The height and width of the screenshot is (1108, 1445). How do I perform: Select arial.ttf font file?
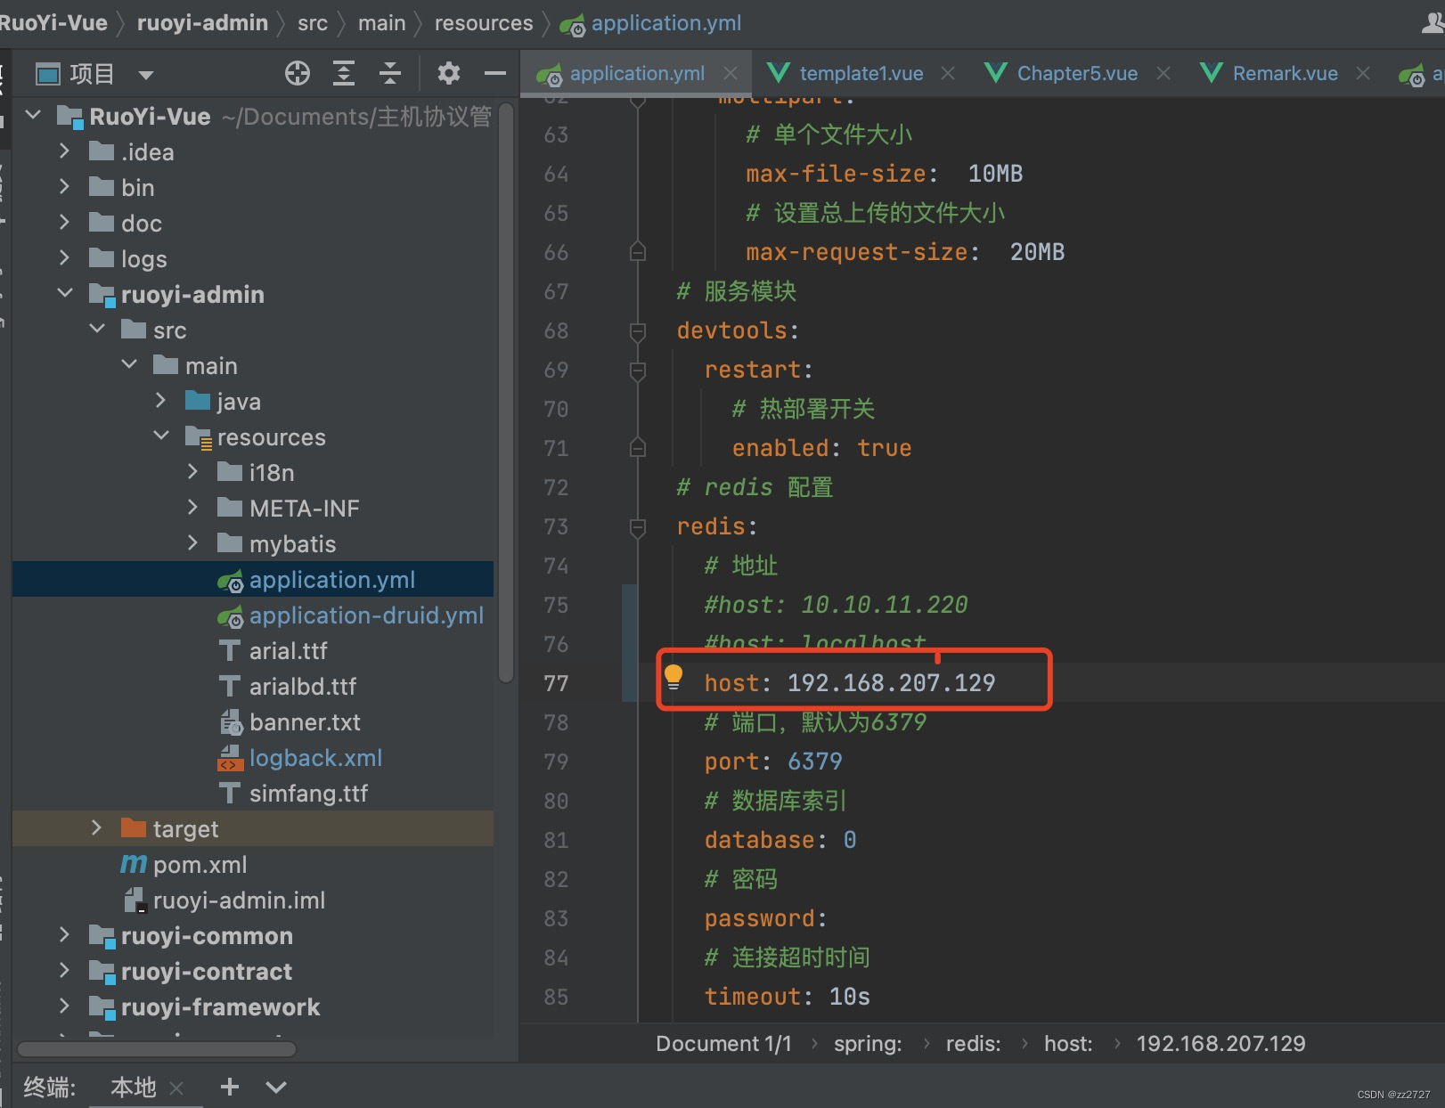tap(253, 650)
